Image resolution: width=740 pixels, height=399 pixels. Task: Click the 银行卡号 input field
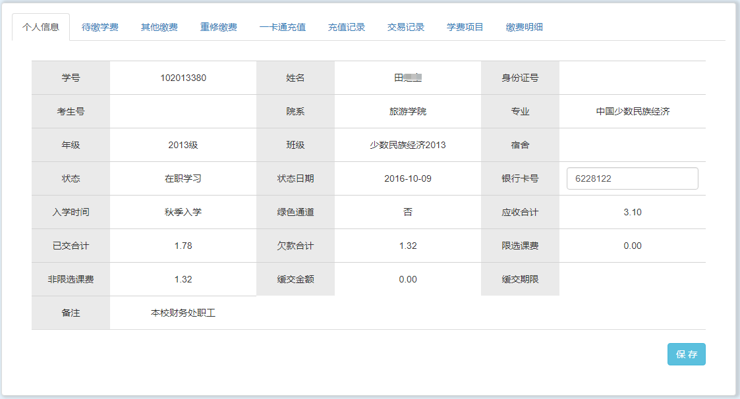pos(632,178)
